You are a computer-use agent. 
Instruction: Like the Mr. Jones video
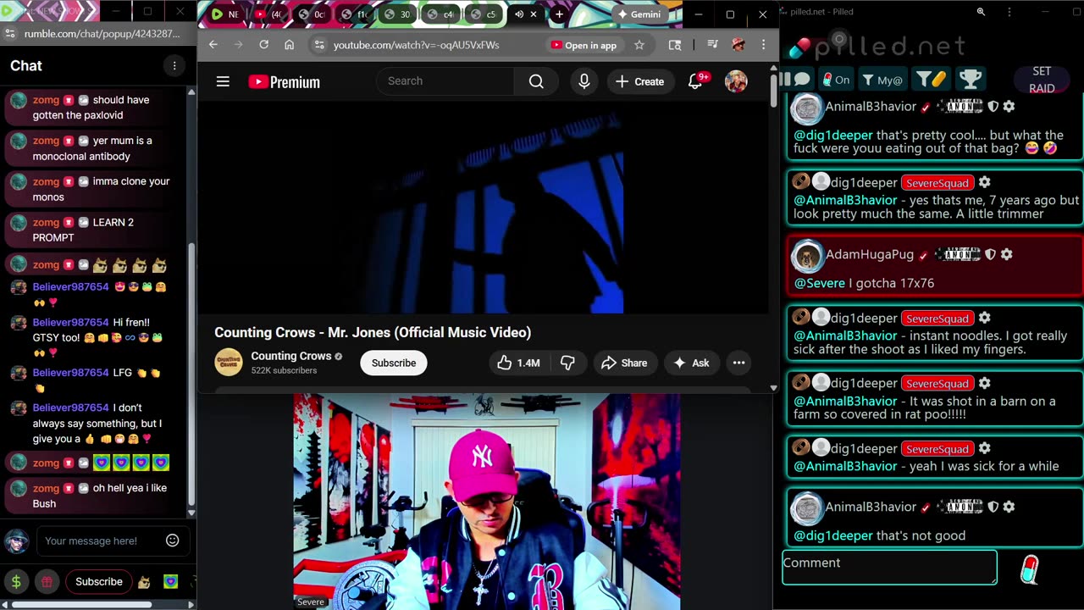pos(518,363)
